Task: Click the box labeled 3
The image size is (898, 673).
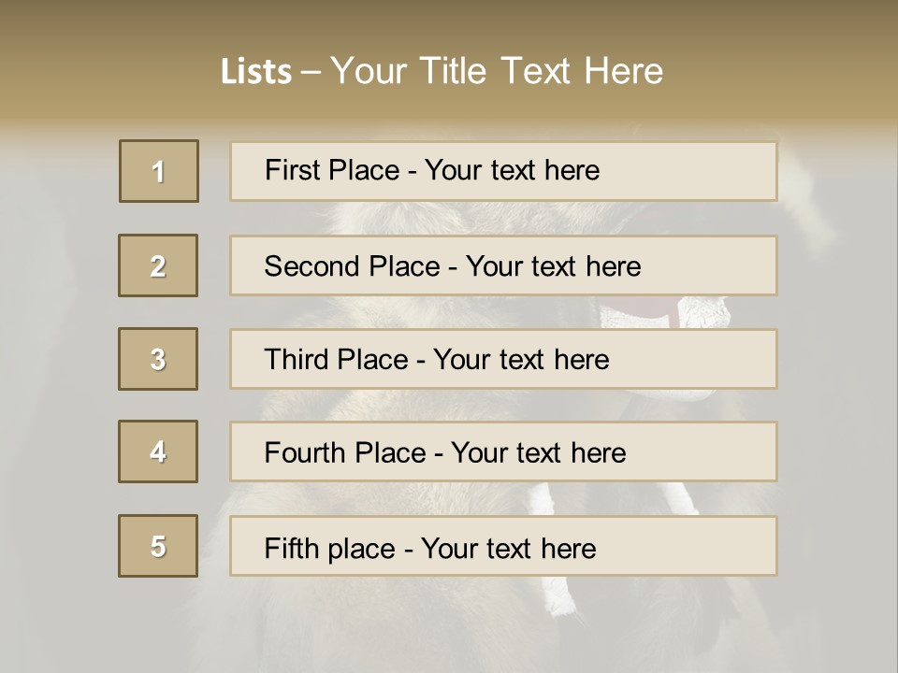Action: (x=158, y=359)
